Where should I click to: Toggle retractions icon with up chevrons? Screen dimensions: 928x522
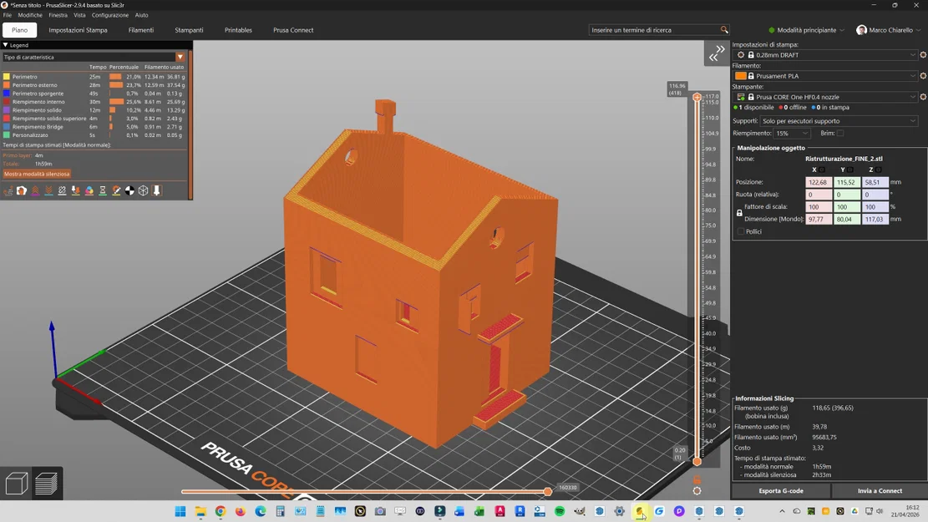pyautogui.click(x=36, y=190)
